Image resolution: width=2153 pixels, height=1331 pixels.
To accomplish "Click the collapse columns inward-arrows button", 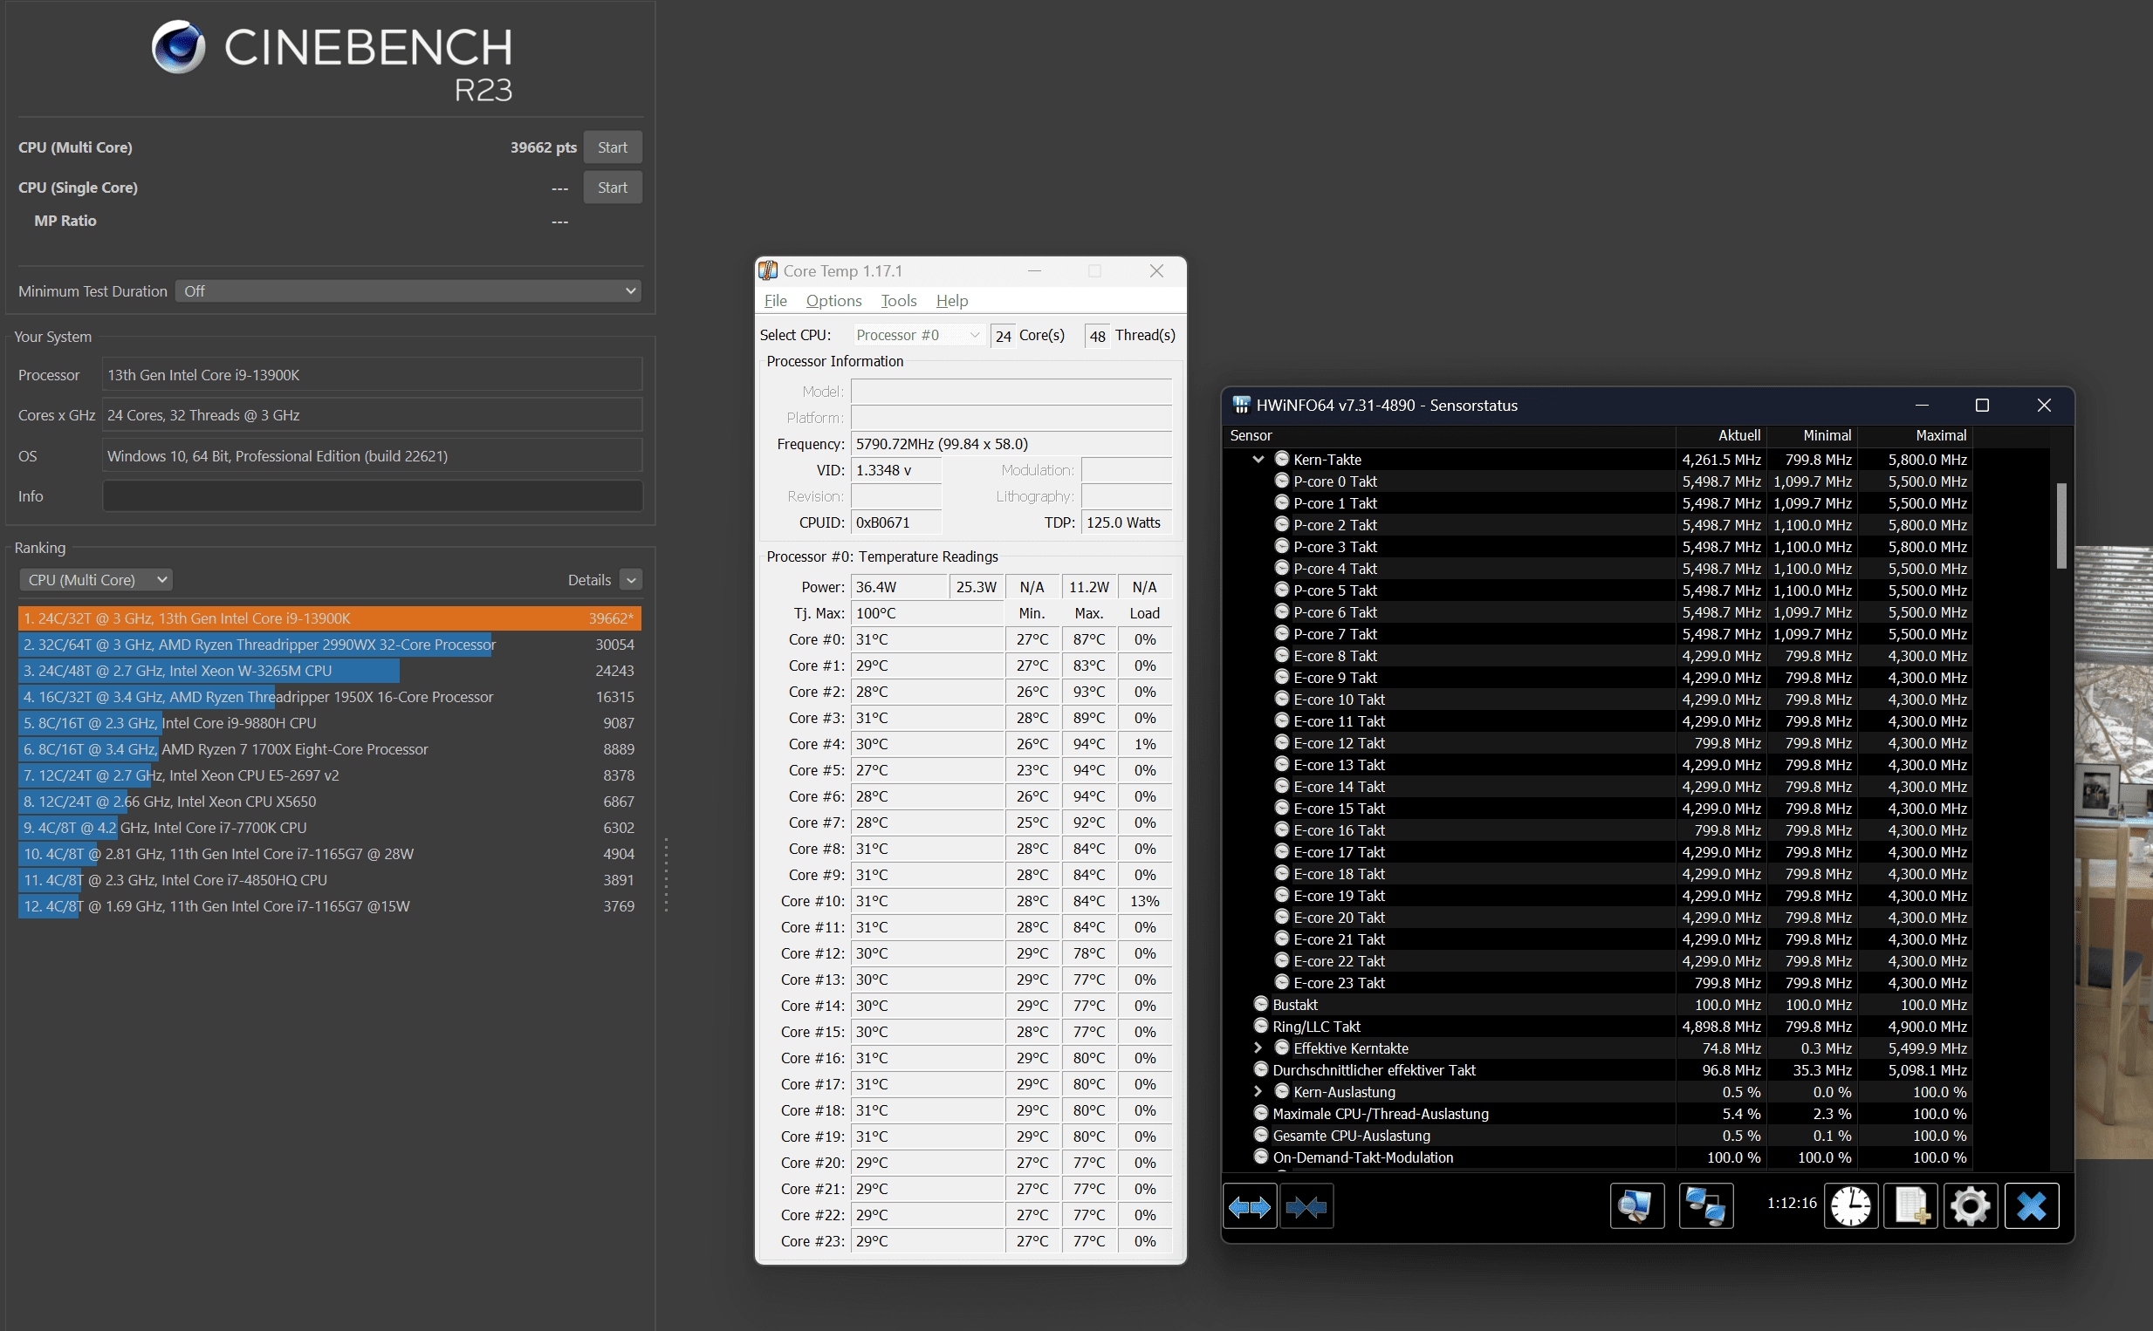I will pos(1306,1206).
